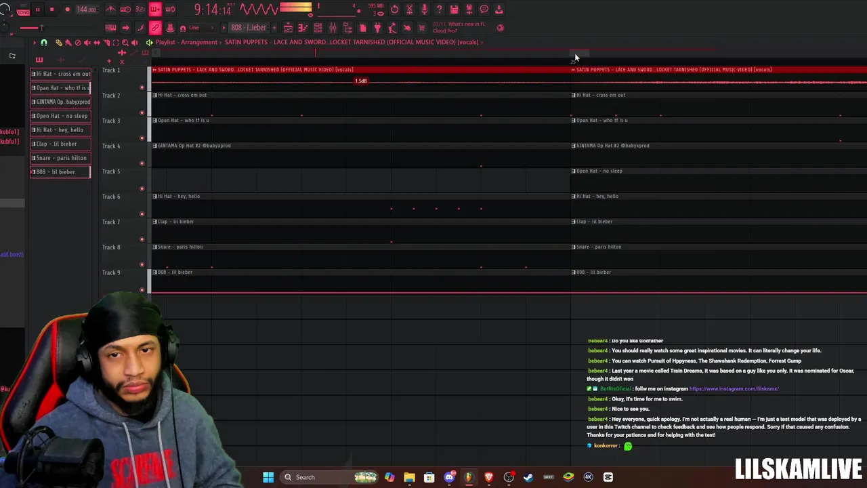Toggle loop recording button
Viewport: 867px width, 488px height.
[170, 9]
